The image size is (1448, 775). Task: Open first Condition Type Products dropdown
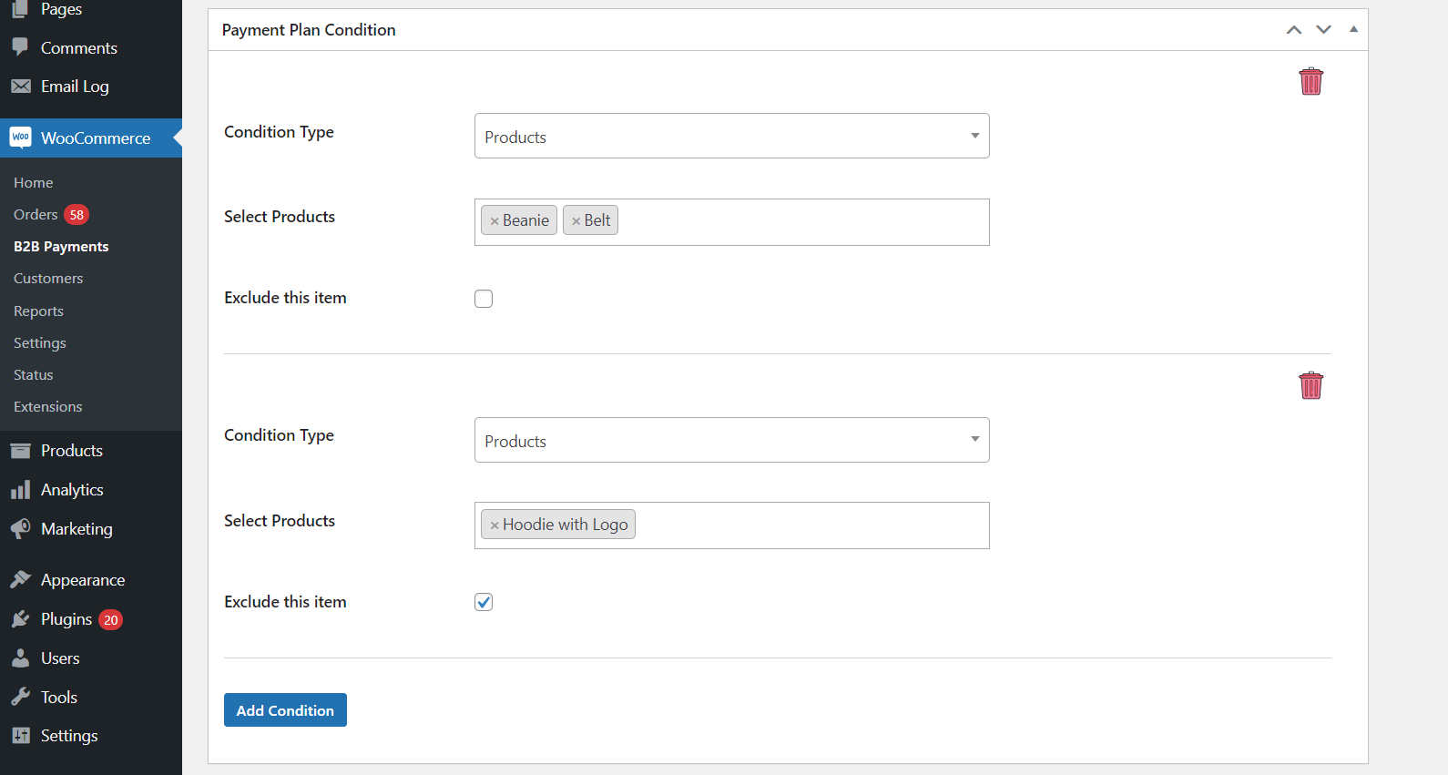(731, 136)
